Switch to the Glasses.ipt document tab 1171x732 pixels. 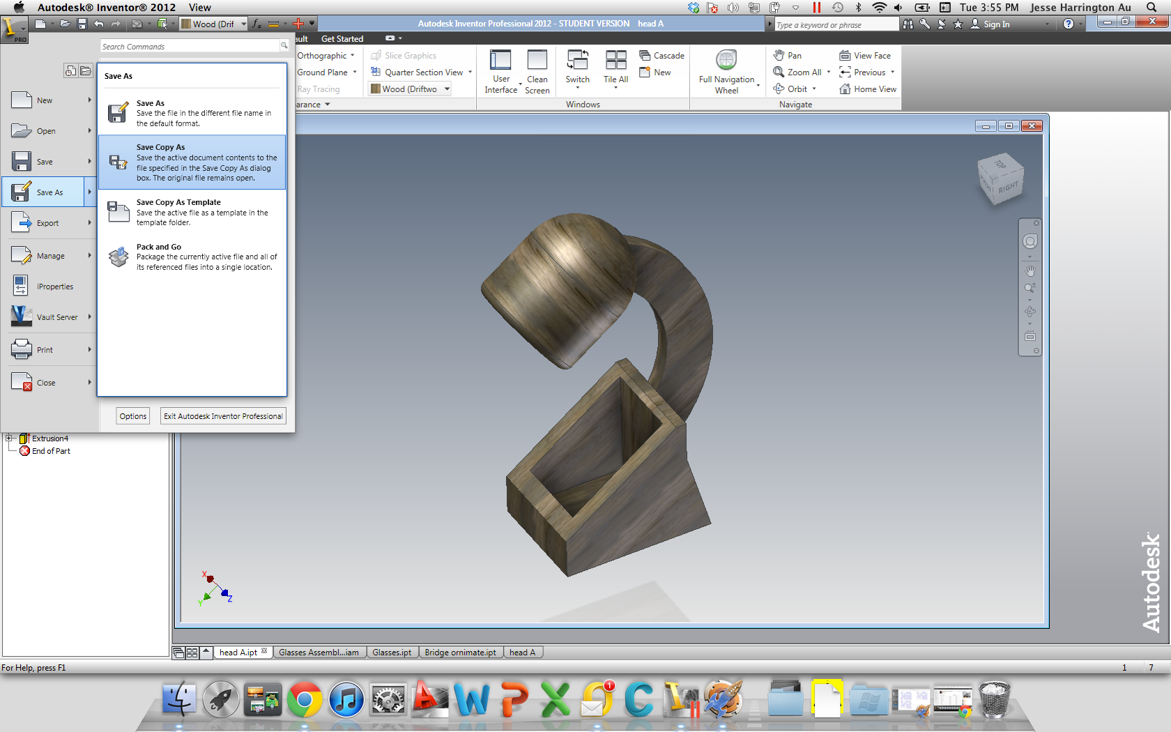point(392,653)
